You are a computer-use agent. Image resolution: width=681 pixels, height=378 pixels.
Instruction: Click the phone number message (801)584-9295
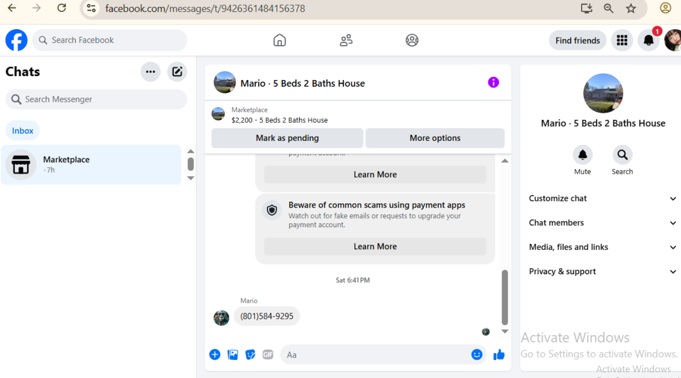tap(267, 316)
